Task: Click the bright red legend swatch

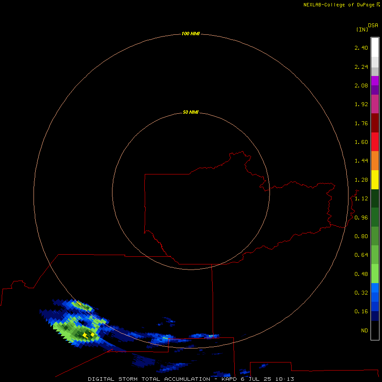Action: [375, 142]
